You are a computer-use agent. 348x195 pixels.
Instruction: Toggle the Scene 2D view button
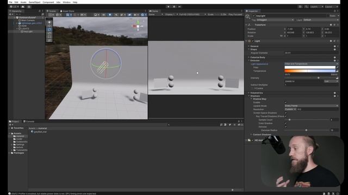104,15
